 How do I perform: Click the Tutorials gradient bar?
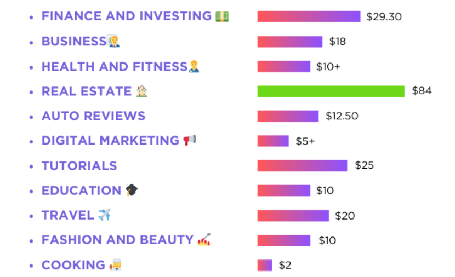point(302,166)
